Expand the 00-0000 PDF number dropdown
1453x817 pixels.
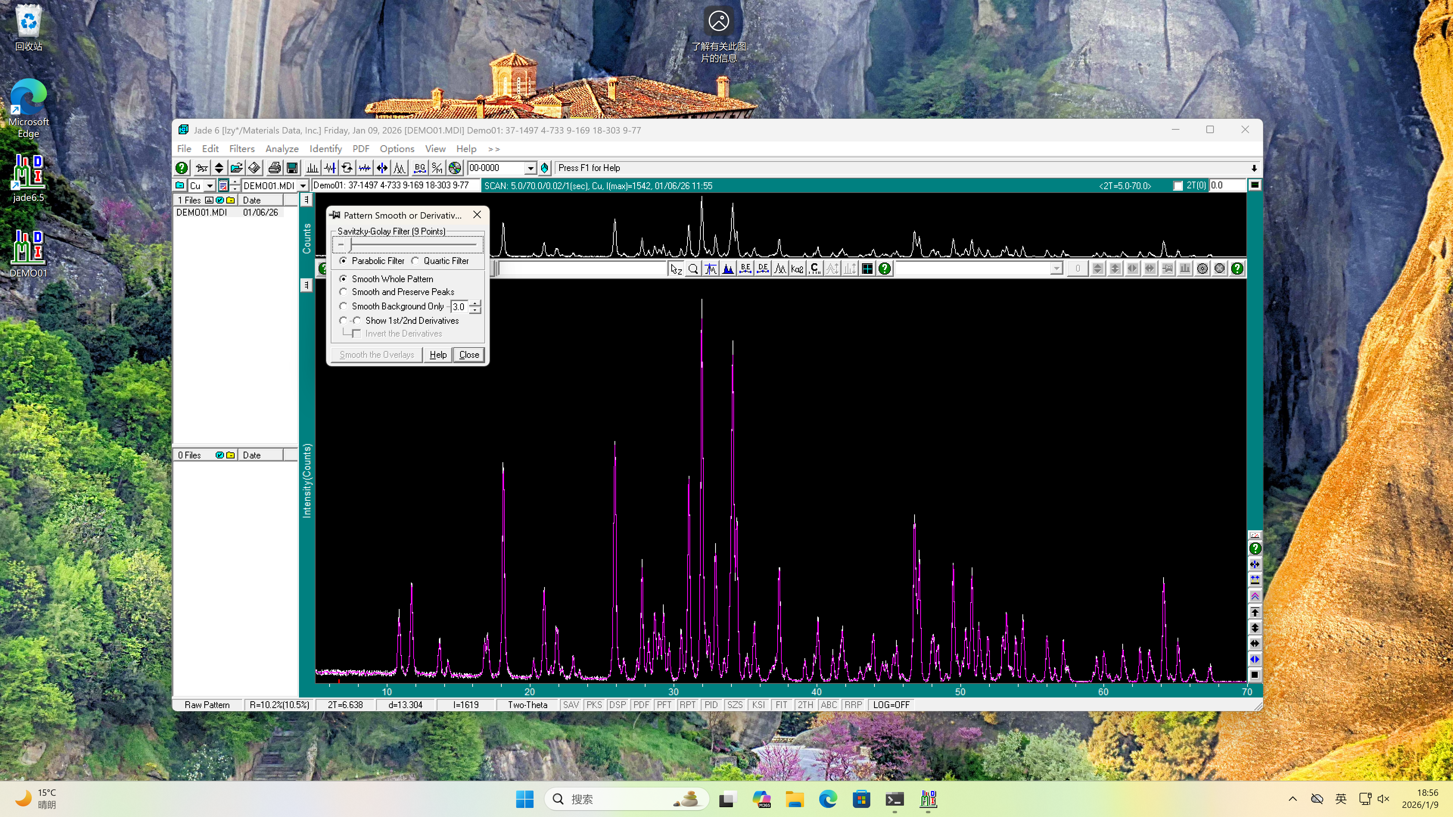[530, 168]
